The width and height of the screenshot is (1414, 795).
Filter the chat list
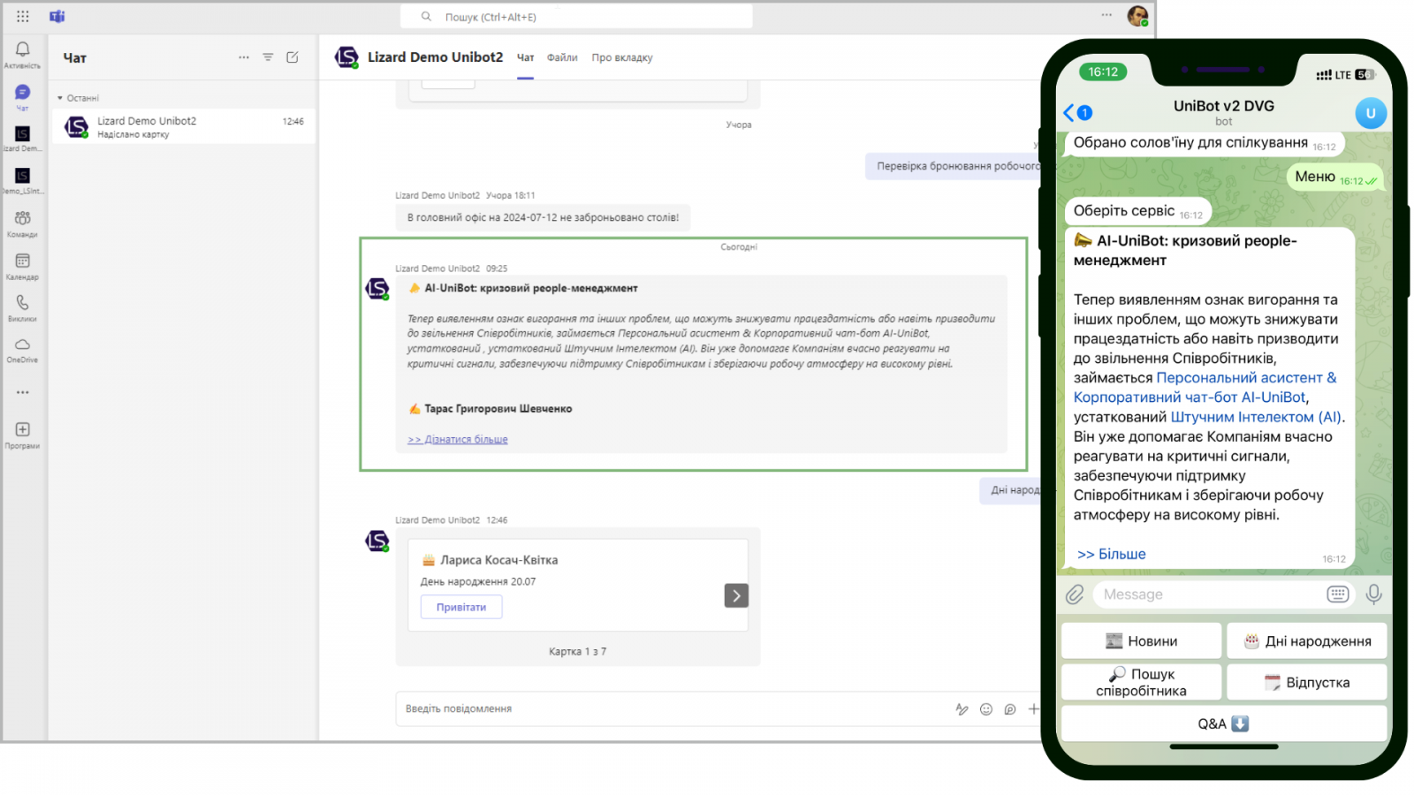[x=268, y=57]
